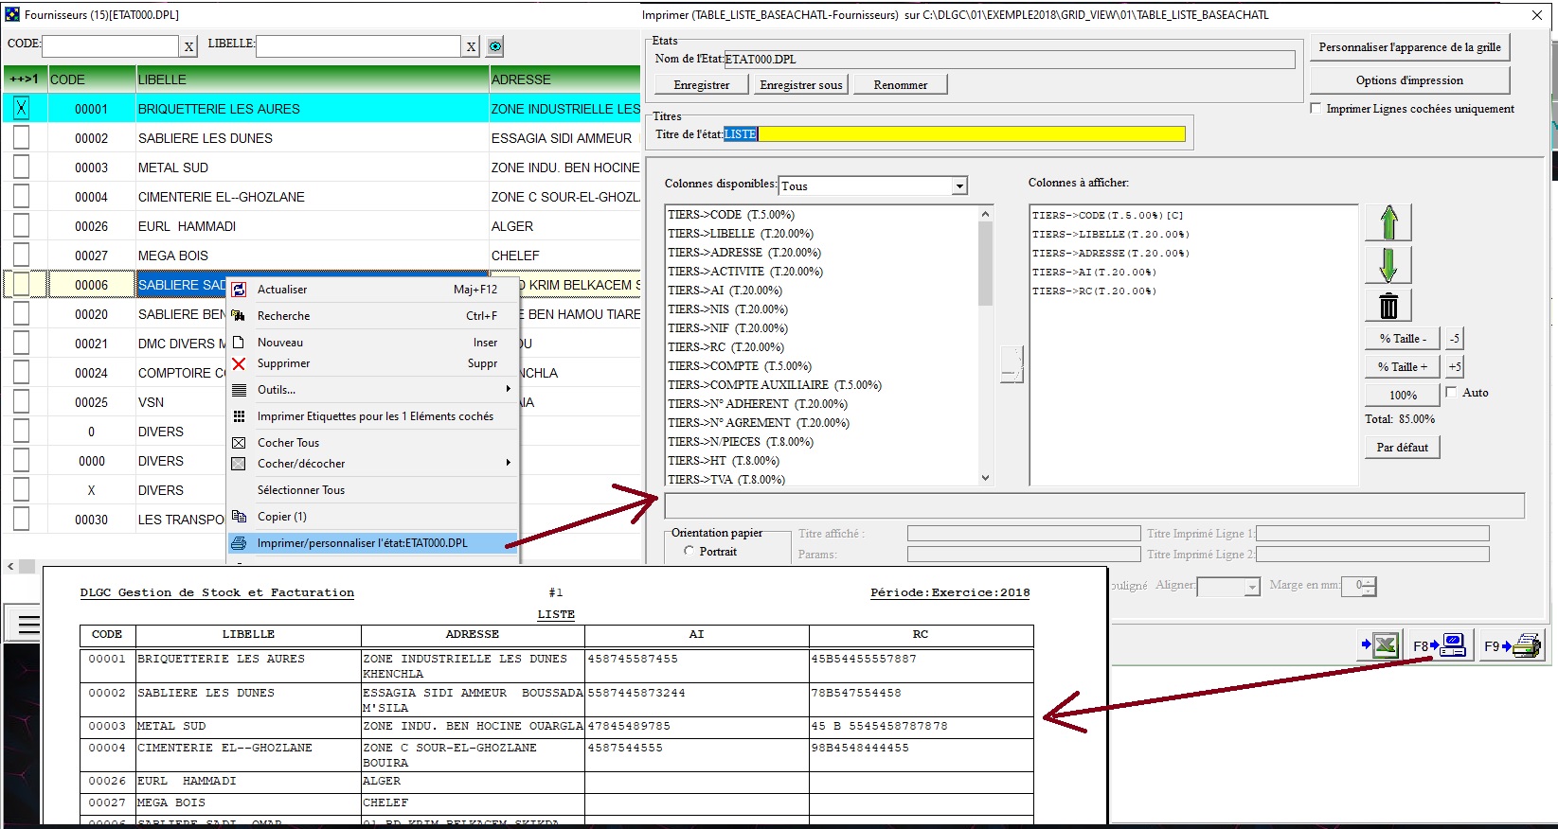Viewport: 1558px width, 829px height.
Task: Check the box for row 00027 MEGA BOIS
Action: pos(21,256)
